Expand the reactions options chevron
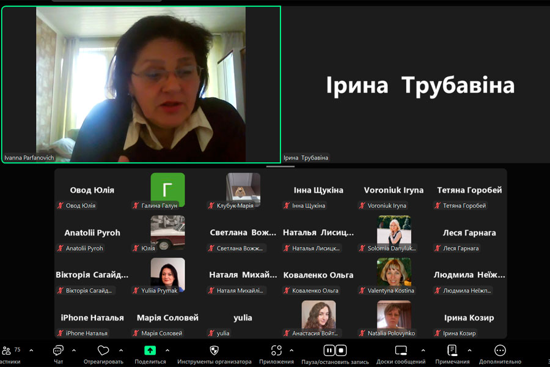 coord(121,350)
